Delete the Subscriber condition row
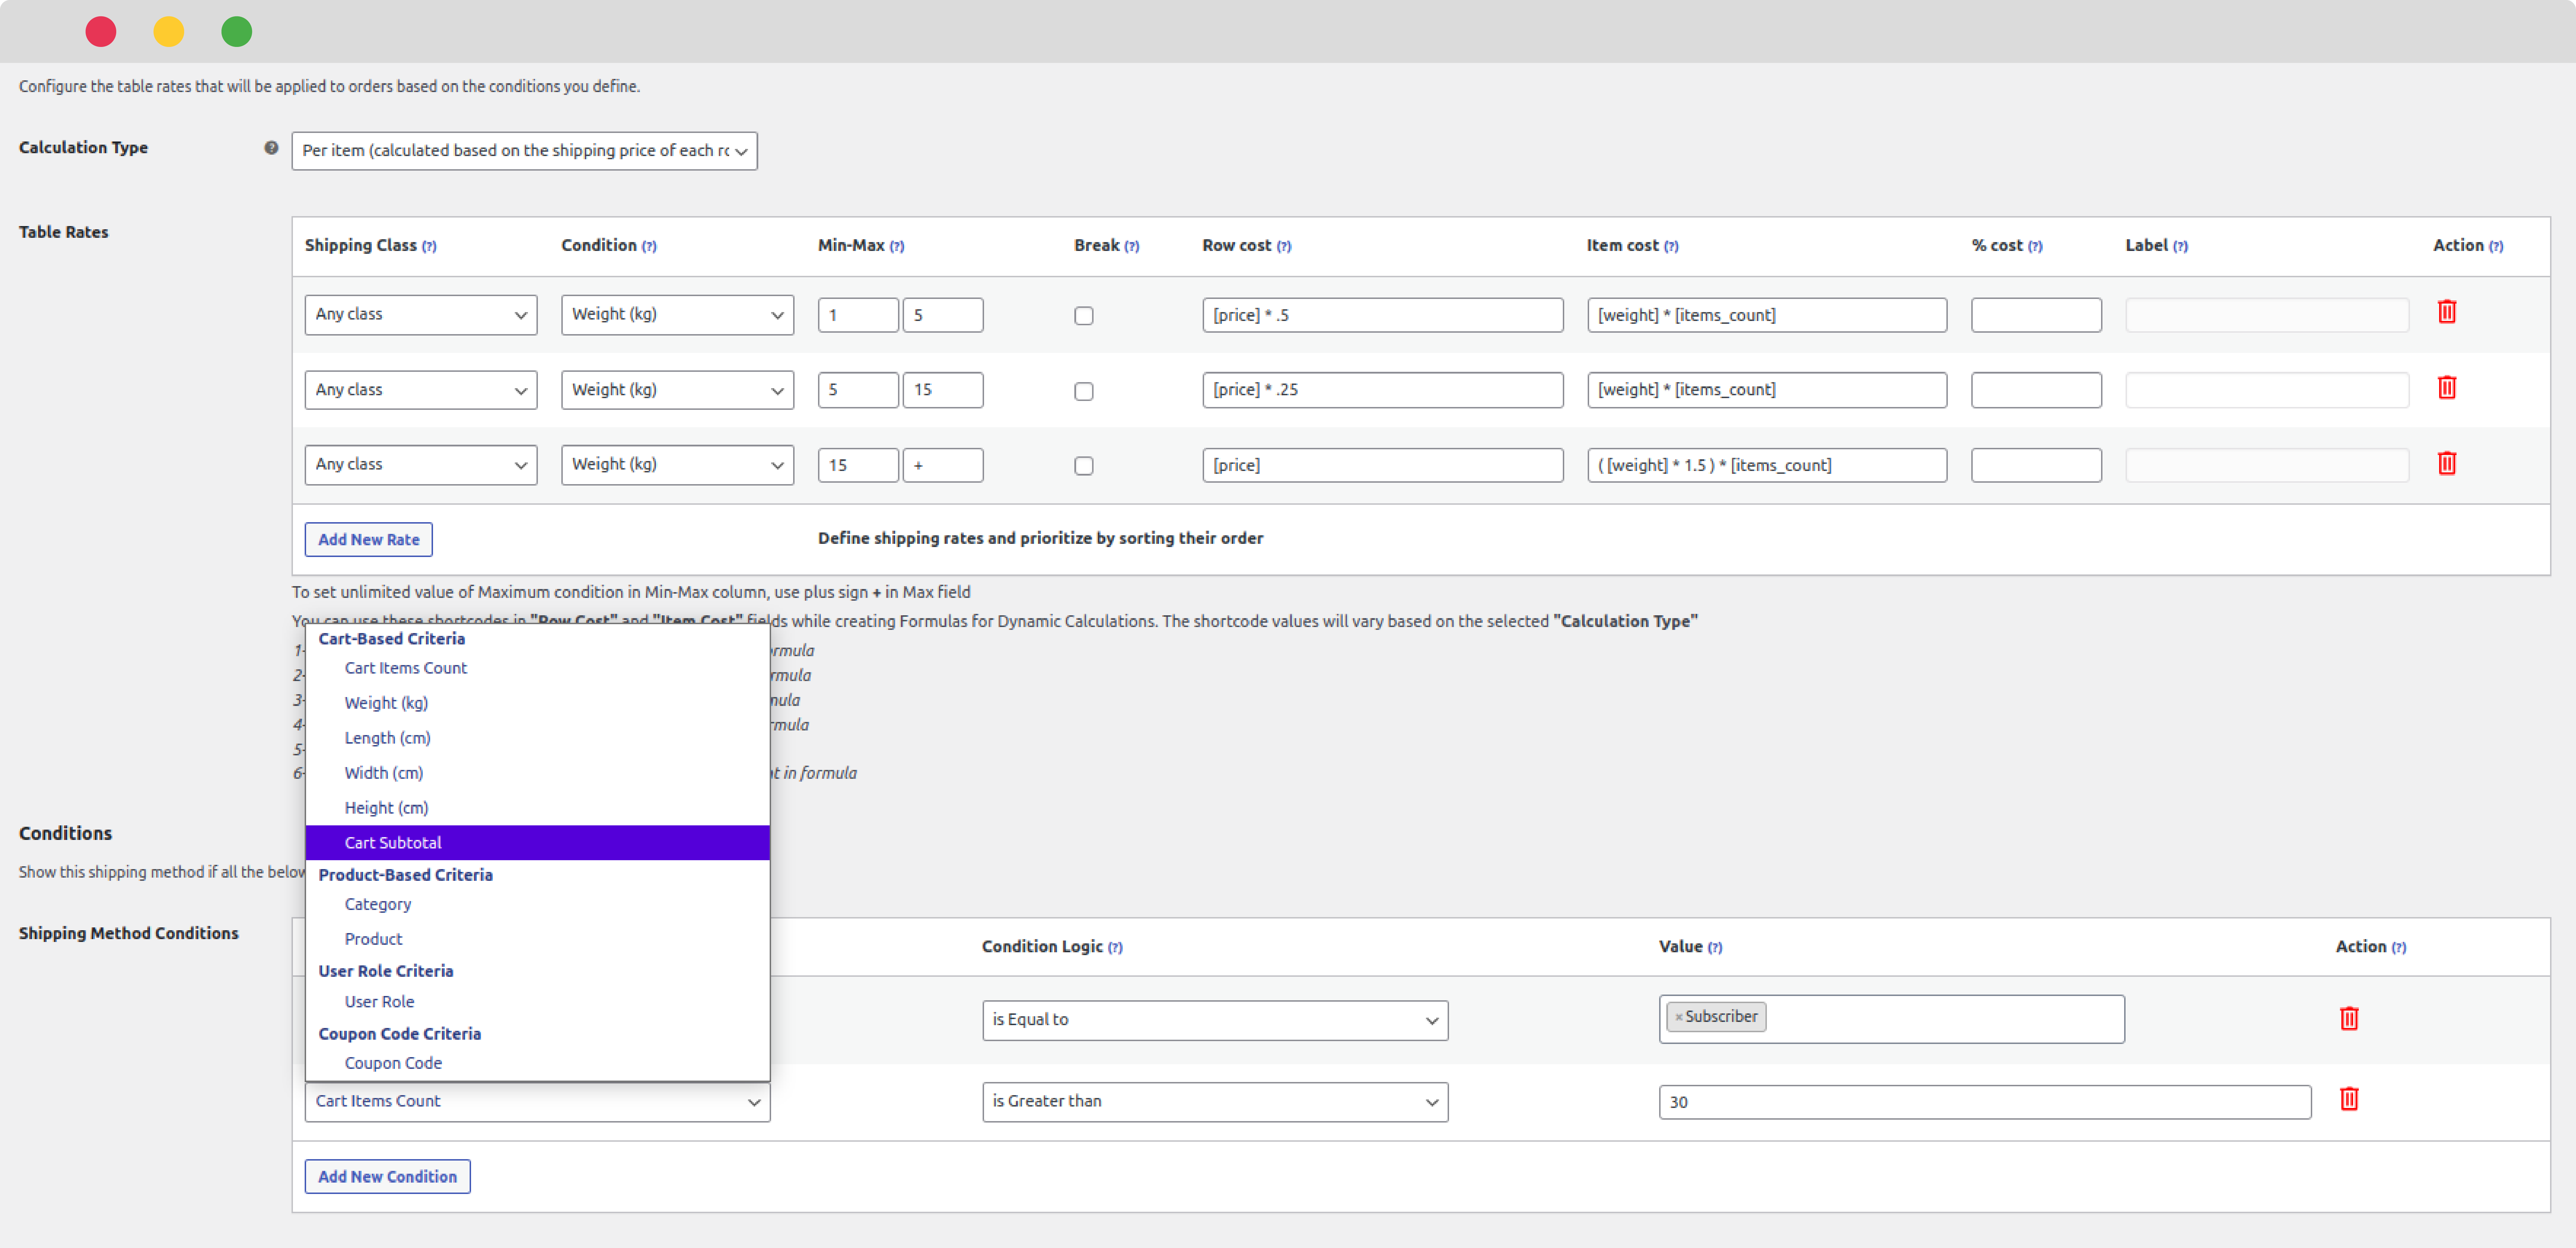 tap(2348, 1018)
